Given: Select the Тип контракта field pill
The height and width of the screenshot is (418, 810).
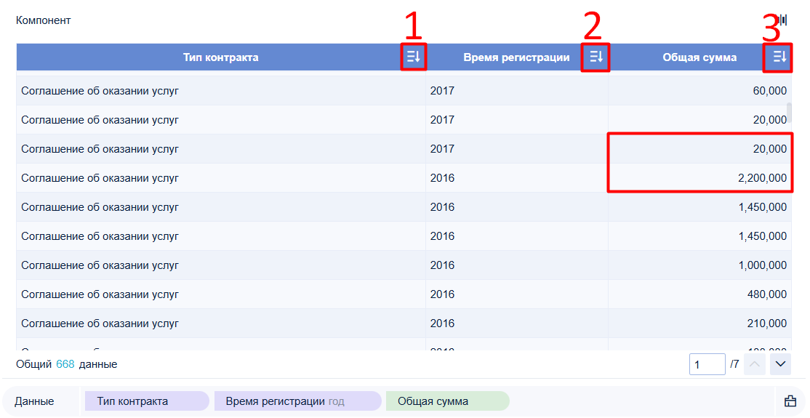Looking at the screenshot, I should (x=147, y=401).
